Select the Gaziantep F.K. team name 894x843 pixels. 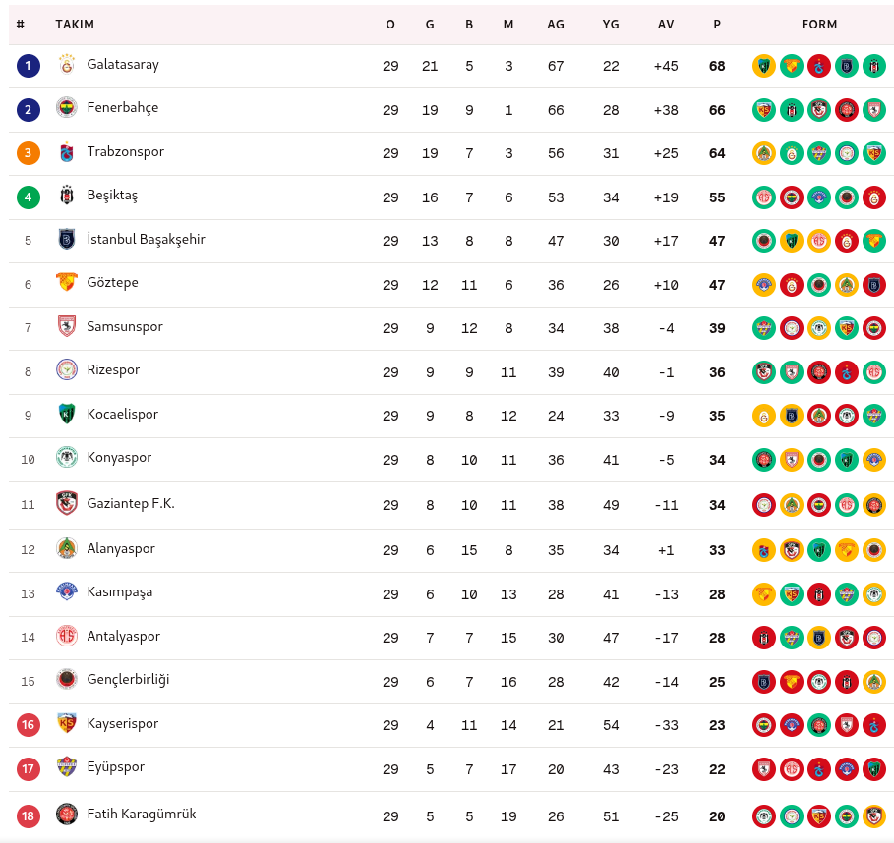coord(131,503)
